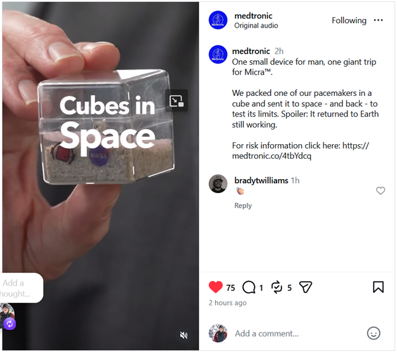The image size is (397, 355).
Task: Open the Original audio link
Action: click(x=256, y=26)
